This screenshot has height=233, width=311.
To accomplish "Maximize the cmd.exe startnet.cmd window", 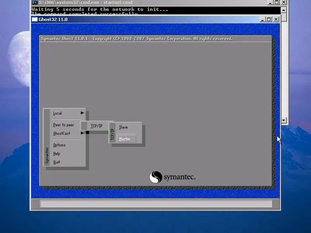I will tap(276, 2).
